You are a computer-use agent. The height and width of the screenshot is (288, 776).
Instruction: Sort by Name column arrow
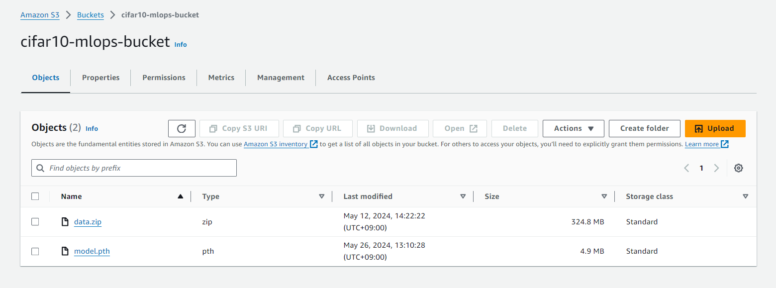coord(181,196)
